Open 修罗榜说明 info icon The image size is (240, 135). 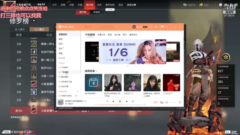23,117
